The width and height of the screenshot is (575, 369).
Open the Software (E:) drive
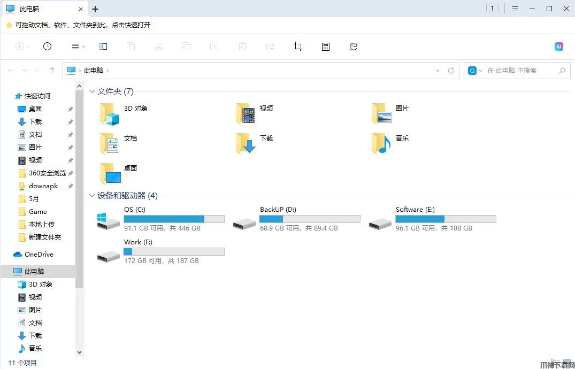(x=432, y=219)
